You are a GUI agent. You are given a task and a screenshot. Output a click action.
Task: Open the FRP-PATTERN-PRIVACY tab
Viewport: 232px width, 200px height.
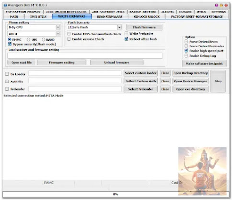(x=23, y=12)
